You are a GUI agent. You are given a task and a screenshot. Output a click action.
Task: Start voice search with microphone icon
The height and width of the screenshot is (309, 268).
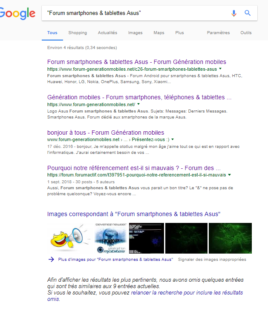coord(234,13)
